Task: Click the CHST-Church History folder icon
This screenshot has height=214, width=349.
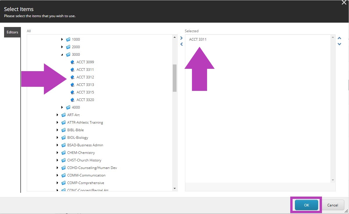Action: [64, 160]
